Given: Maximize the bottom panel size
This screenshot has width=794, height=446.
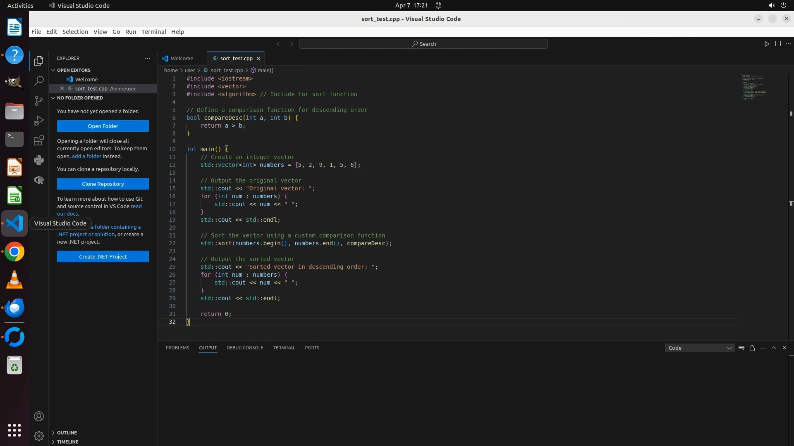Looking at the screenshot, I should [774, 348].
